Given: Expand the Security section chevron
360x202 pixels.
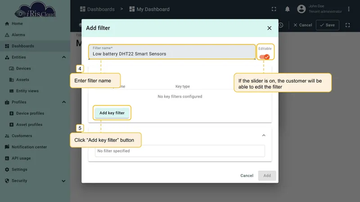Looking at the screenshot, I should pos(63,181).
